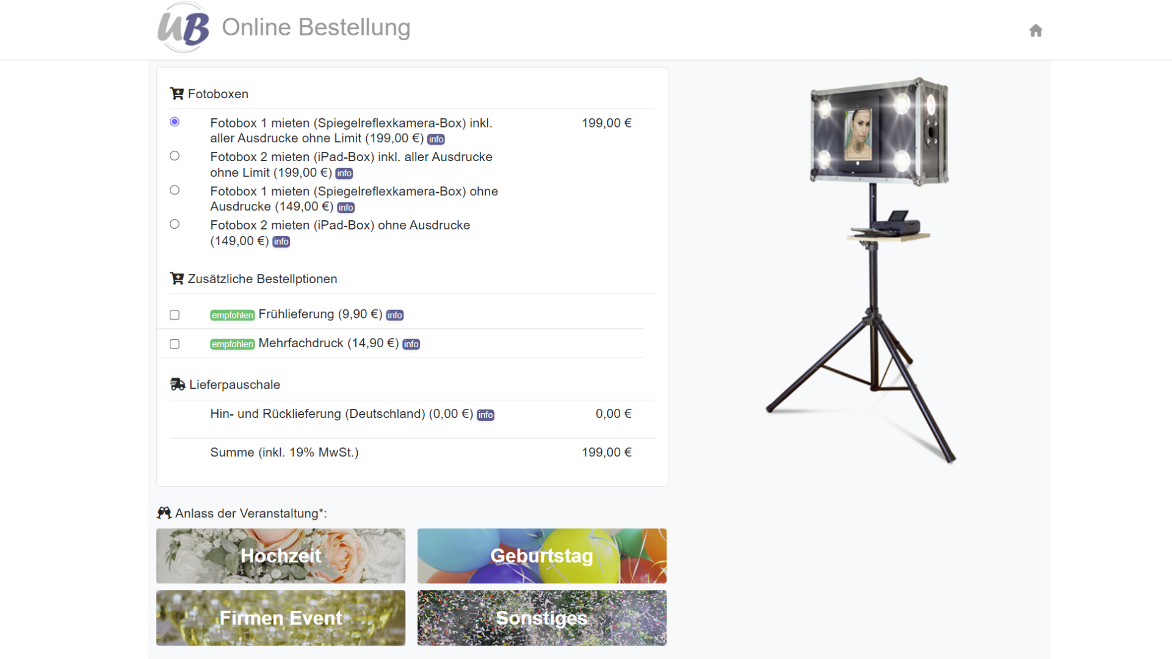The height and width of the screenshot is (659, 1172).
Task: Select Fotobox 2 iPad-Box inkl. Ausdrucke radio
Action: point(175,156)
